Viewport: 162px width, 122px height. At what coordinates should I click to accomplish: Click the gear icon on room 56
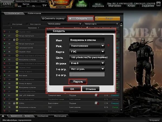pos(17,52)
